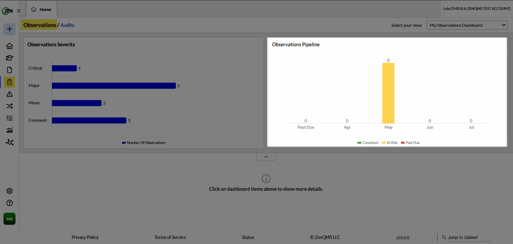Screen dimensions: 513x244
Task: Open the Change Control shuffle arrows icon
Action: click(10, 106)
